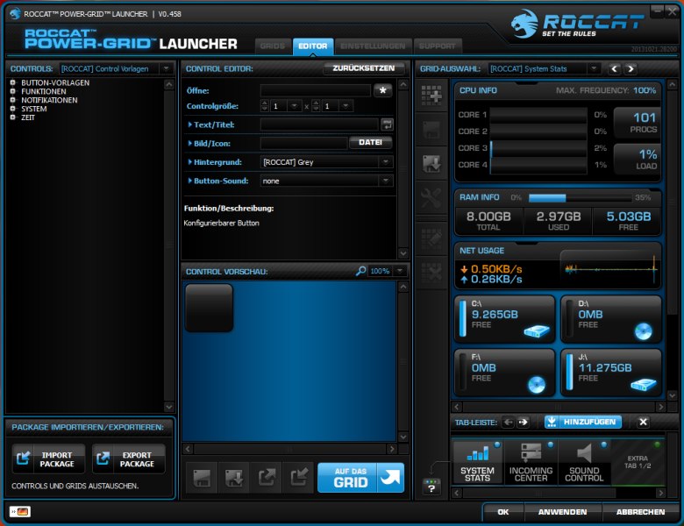The width and height of the screenshot is (684, 526).
Task: Click the grid save floppy disk icon
Action: 431,130
